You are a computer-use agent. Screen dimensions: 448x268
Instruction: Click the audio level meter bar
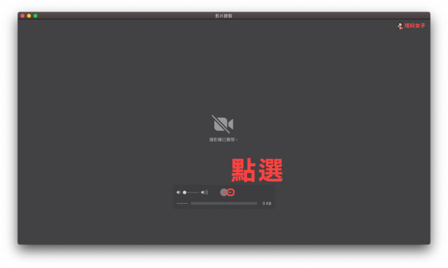pos(224,203)
